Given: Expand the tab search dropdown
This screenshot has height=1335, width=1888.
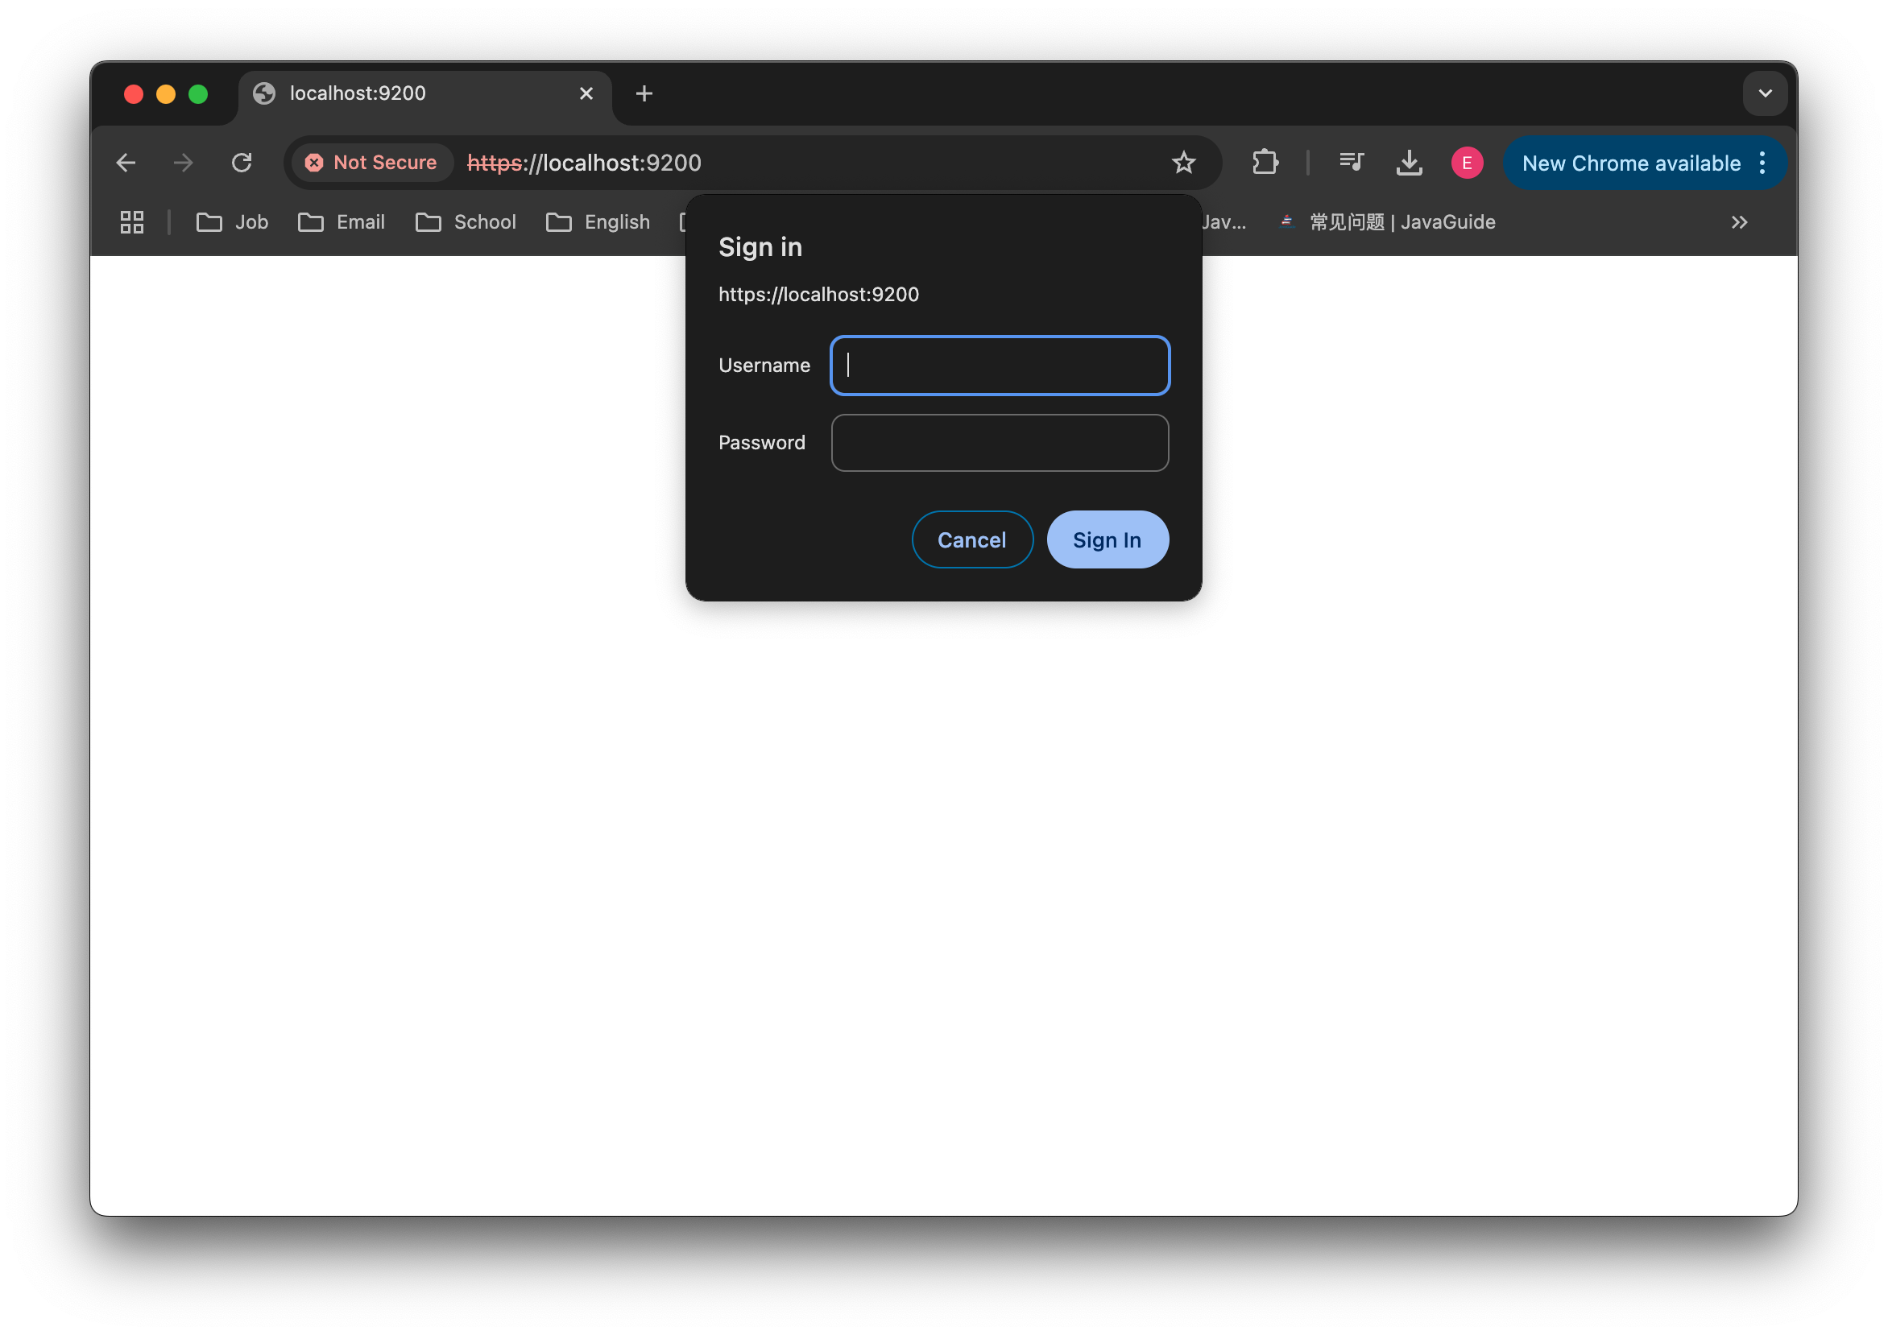Looking at the screenshot, I should pyautogui.click(x=1765, y=93).
